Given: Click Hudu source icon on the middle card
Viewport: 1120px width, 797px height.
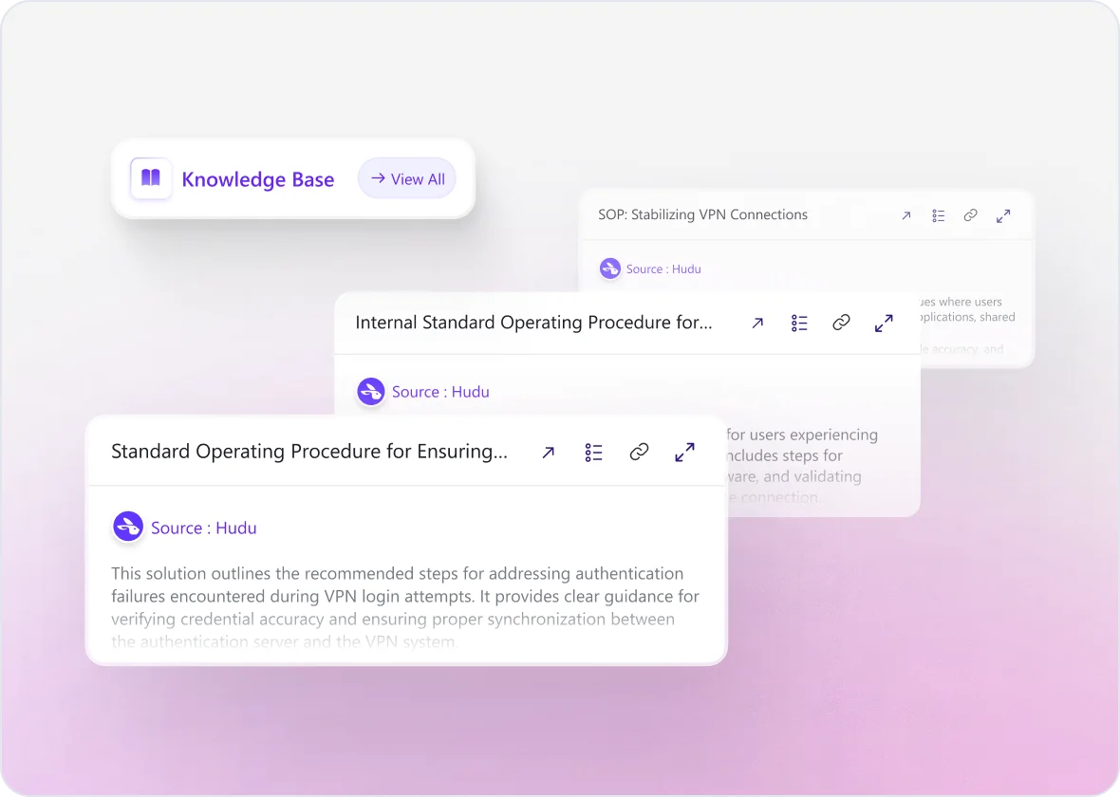Looking at the screenshot, I should 370,392.
